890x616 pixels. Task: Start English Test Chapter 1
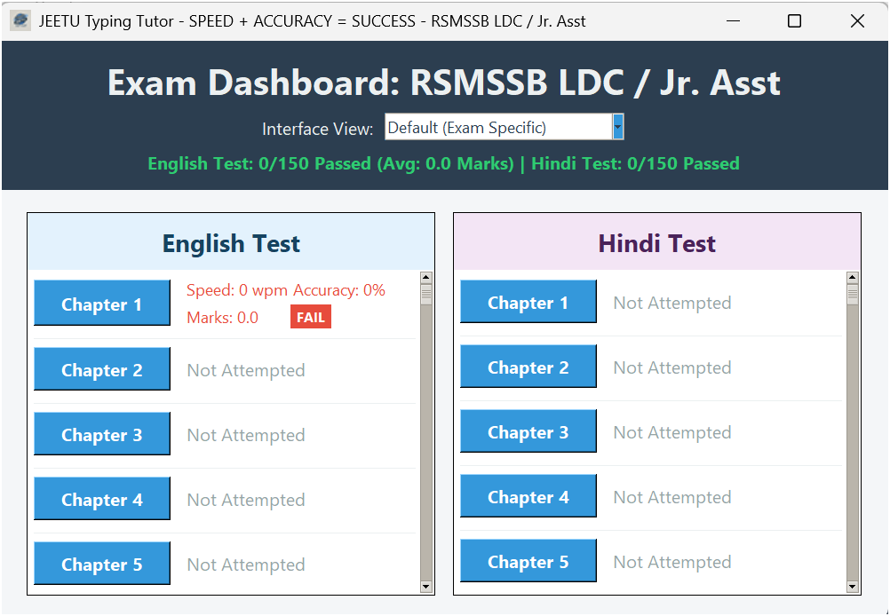[x=102, y=304]
